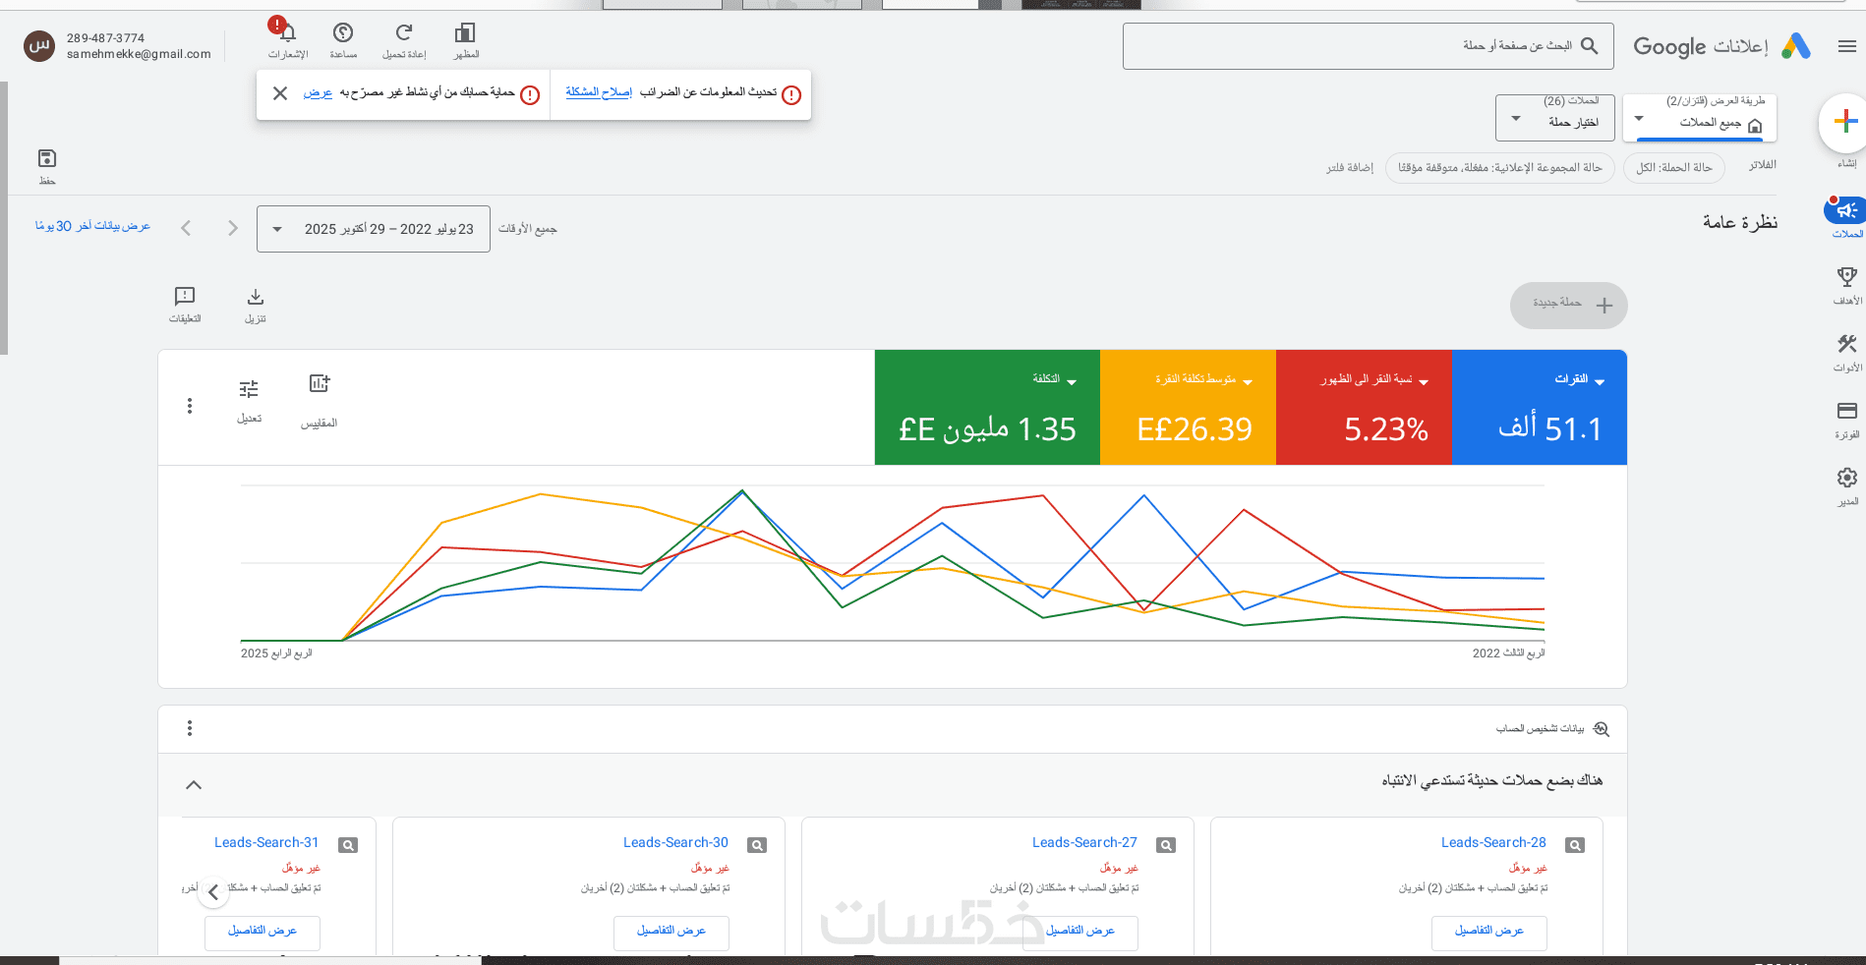Screen dimensions: 1866x965
Task: Open the Leads-Search-28 campaign link
Action: click(x=1493, y=842)
